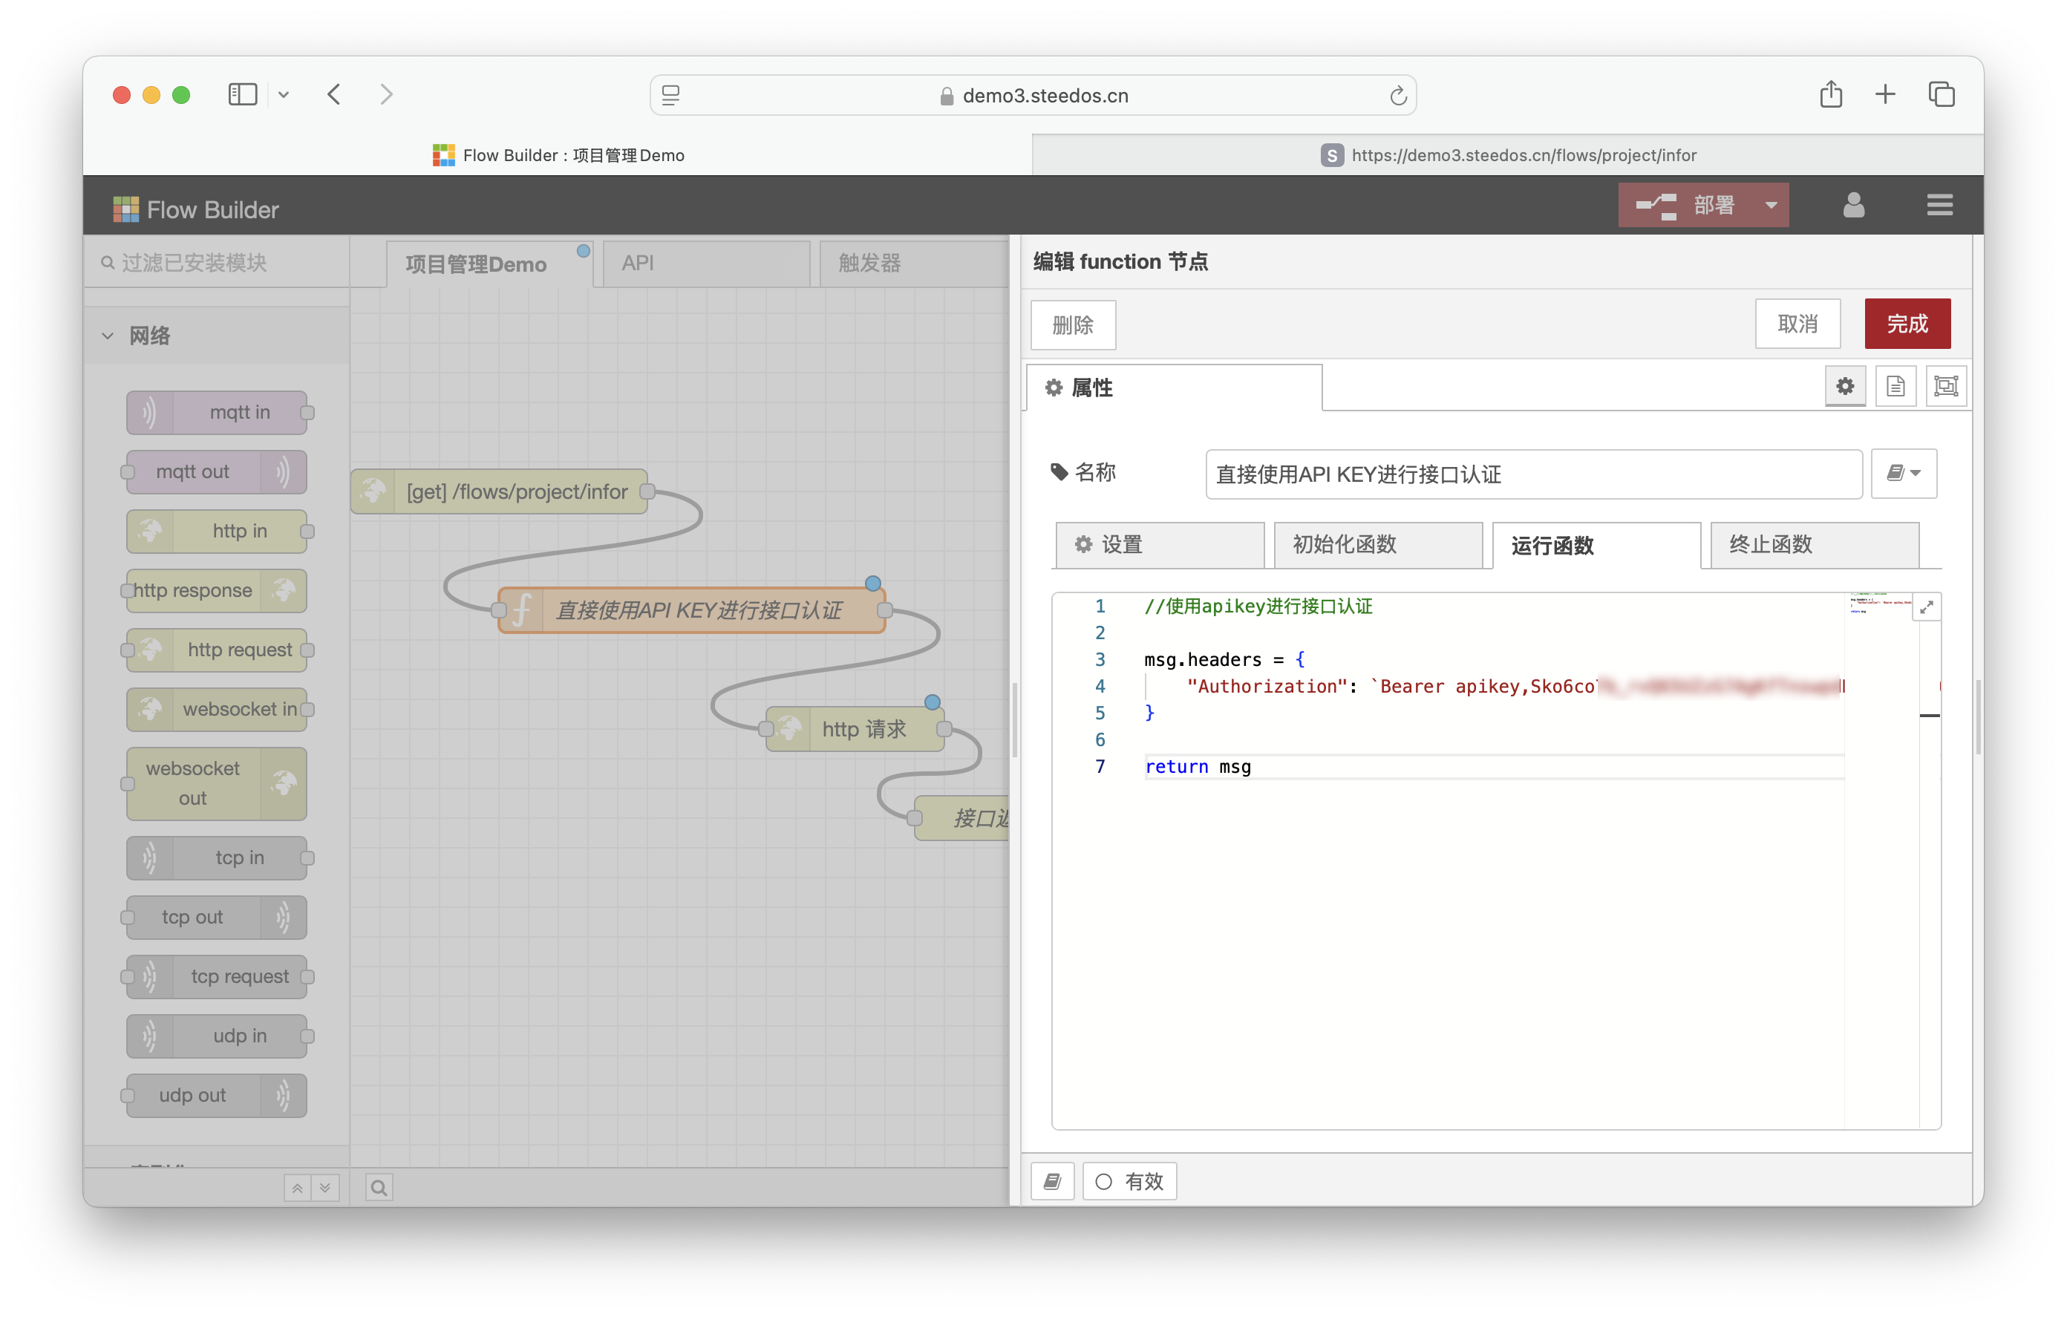The height and width of the screenshot is (1317, 2067).
Task: Click the 完成 done button
Action: point(1907,324)
